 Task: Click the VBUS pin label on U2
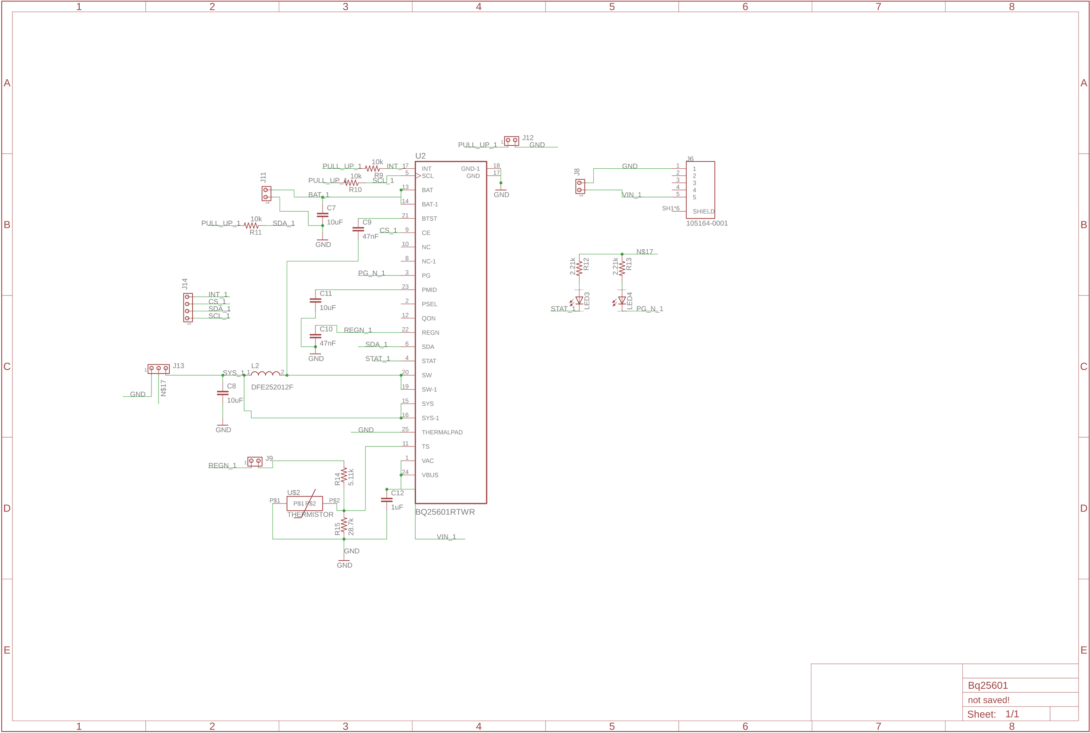tap(430, 475)
